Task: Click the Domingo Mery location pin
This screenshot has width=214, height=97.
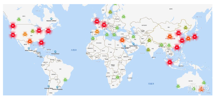Action: tap(49, 86)
